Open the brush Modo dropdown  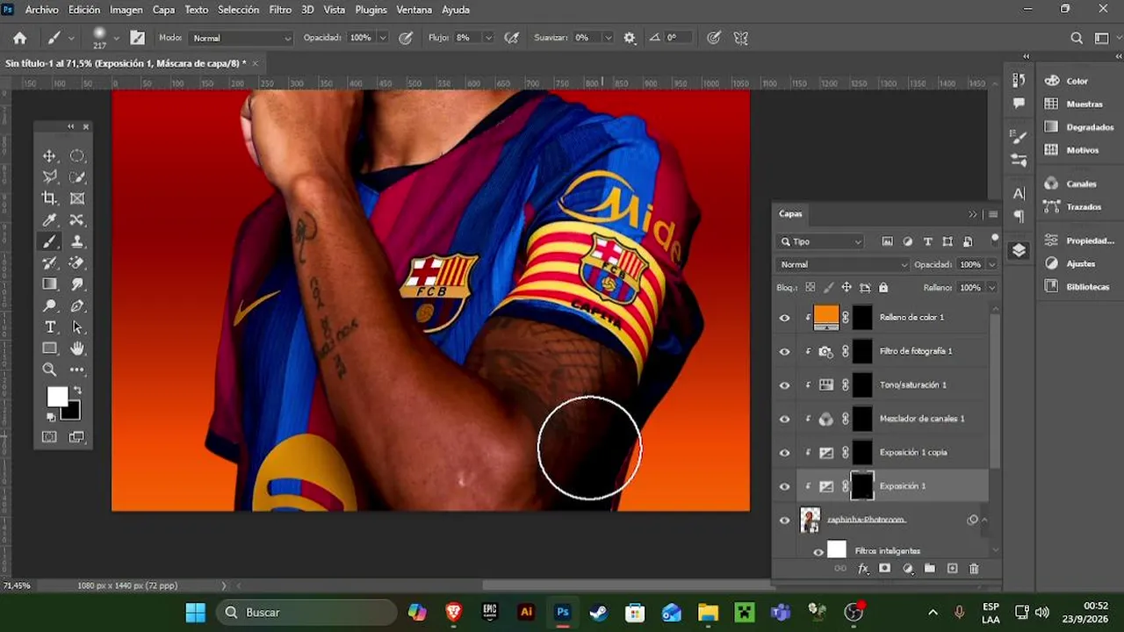pyautogui.click(x=241, y=38)
